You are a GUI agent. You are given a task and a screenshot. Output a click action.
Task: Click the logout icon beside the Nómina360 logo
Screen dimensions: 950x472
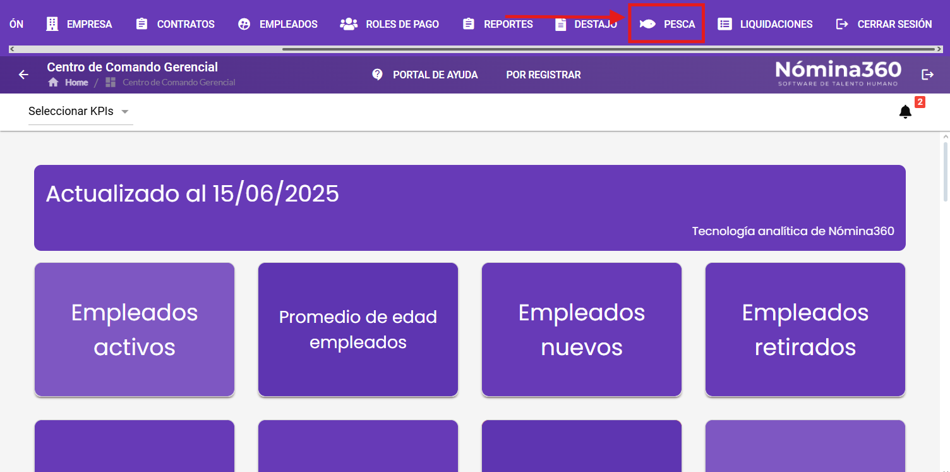(x=927, y=75)
